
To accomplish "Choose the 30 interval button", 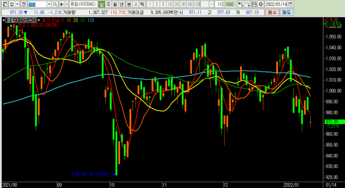I will pos(183,4).
